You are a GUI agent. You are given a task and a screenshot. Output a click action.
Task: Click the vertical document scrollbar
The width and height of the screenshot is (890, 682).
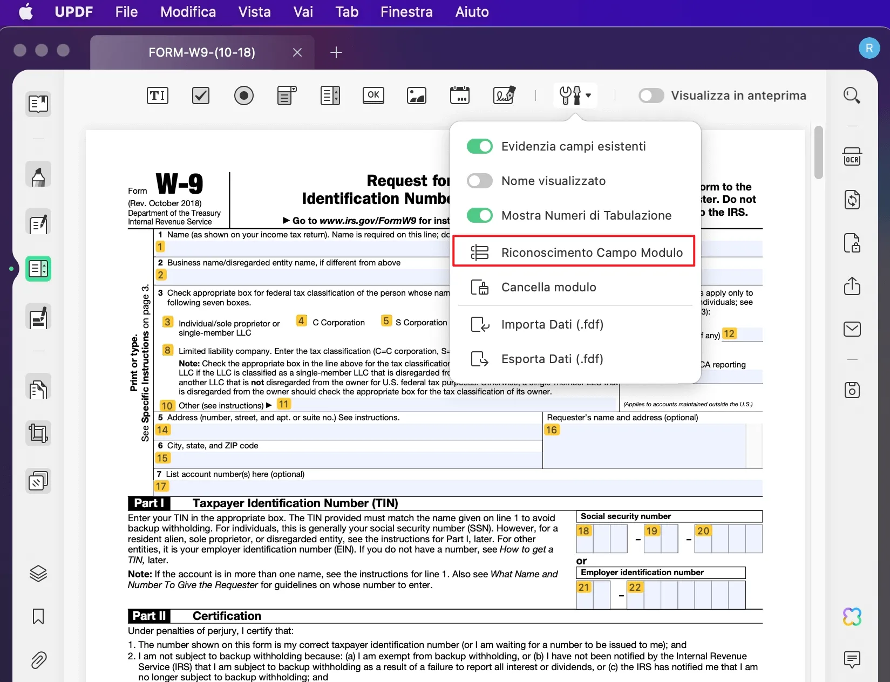(819, 152)
